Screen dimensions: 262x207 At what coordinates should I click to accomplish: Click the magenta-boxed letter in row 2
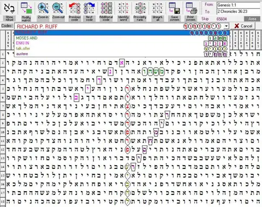pos(122,63)
